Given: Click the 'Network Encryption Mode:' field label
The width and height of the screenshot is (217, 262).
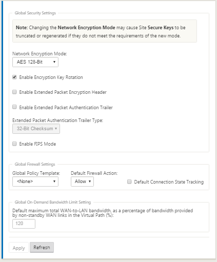Looking at the screenshot, I should click(40, 54).
